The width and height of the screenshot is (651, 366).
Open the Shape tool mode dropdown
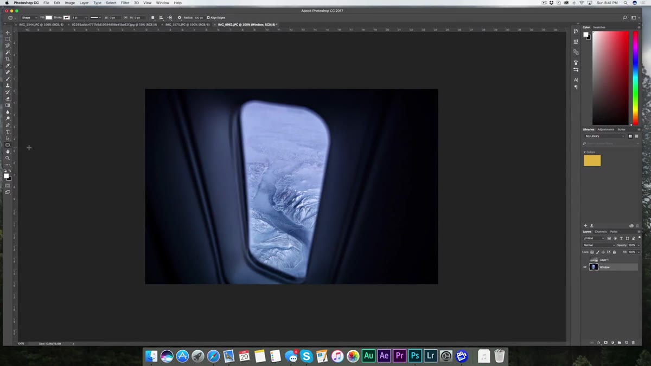point(29,17)
